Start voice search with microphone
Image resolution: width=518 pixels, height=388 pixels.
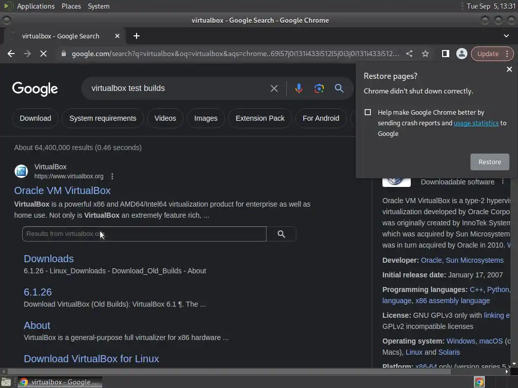(x=298, y=88)
